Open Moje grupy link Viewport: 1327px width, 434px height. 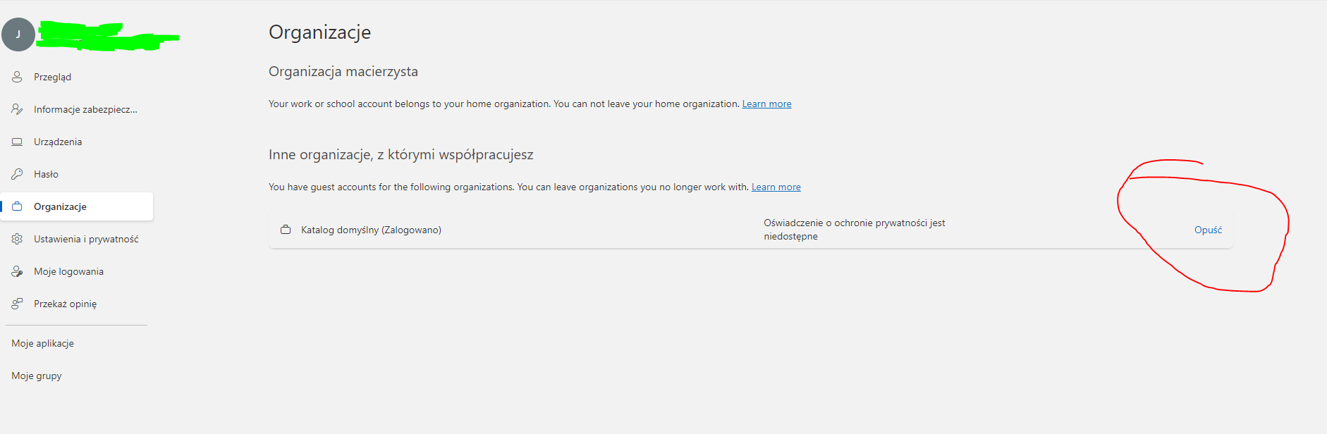click(x=37, y=376)
